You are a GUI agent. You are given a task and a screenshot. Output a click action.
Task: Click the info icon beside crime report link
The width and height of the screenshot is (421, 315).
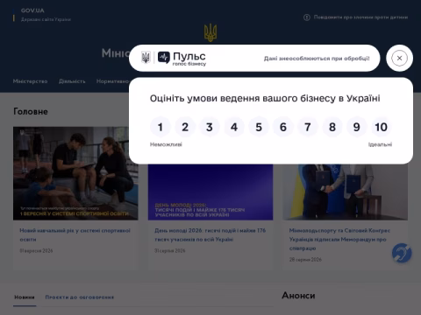[x=307, y=17]
